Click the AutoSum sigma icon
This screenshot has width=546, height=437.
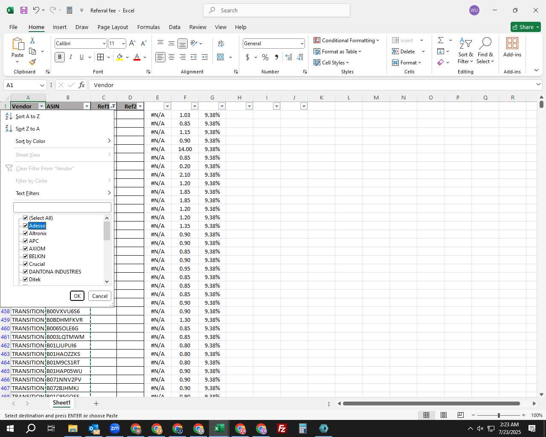pyautogui.click(x=441, y=40)
